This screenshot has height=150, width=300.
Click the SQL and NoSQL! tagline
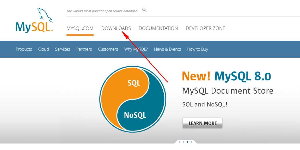click(x=205, y=105)
